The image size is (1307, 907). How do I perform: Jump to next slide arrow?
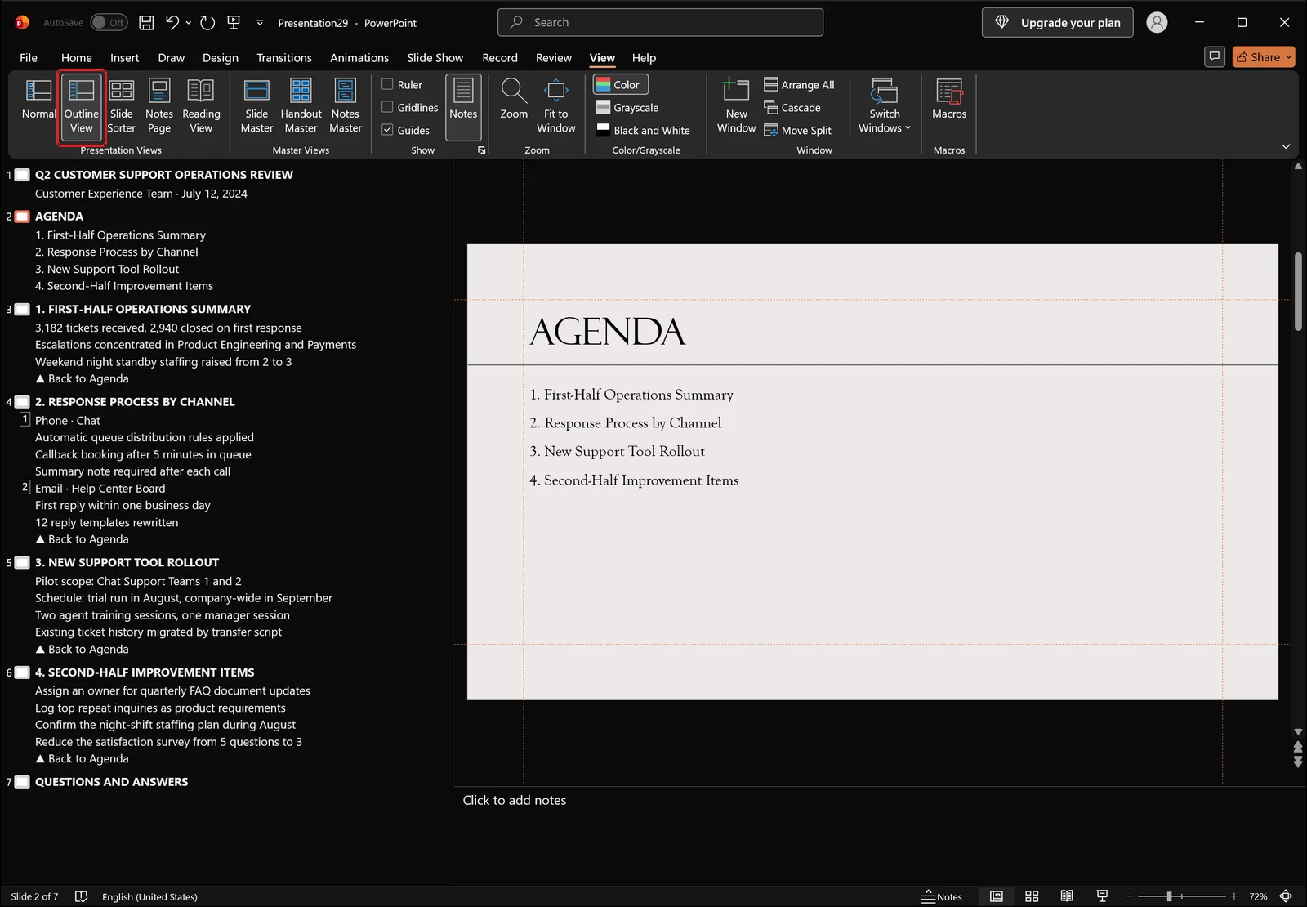pos(1298,762)
